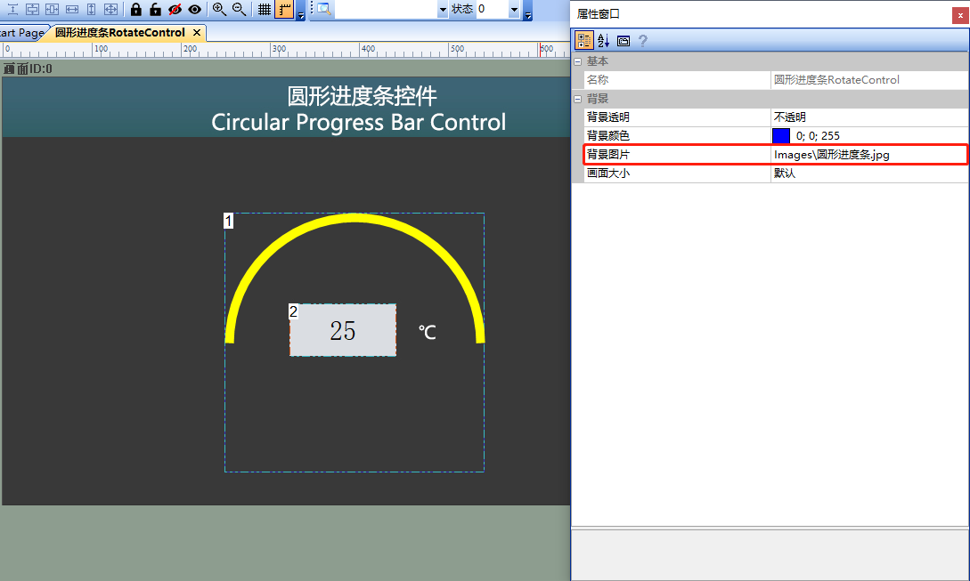Click the property pages icon
Screen dimensions: 970x581
point(624,41)
